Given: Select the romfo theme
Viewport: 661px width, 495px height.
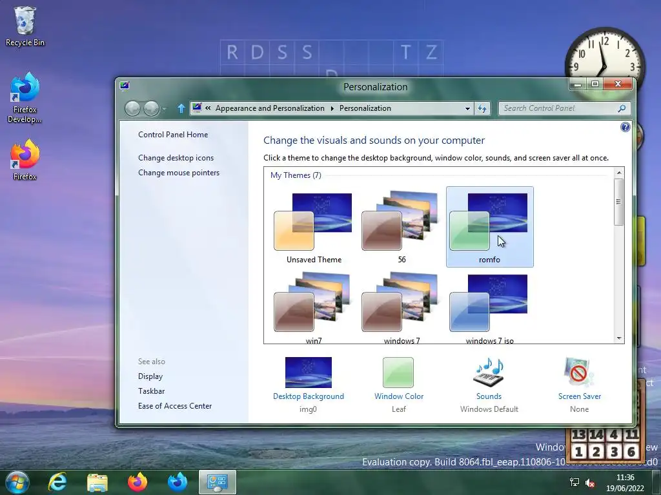Looking at the screenshot, I should pyautogui.click(x=489, y=228).
